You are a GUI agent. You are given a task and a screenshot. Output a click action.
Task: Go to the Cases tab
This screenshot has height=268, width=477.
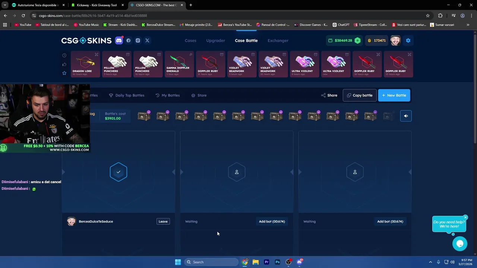coord(190,41)
